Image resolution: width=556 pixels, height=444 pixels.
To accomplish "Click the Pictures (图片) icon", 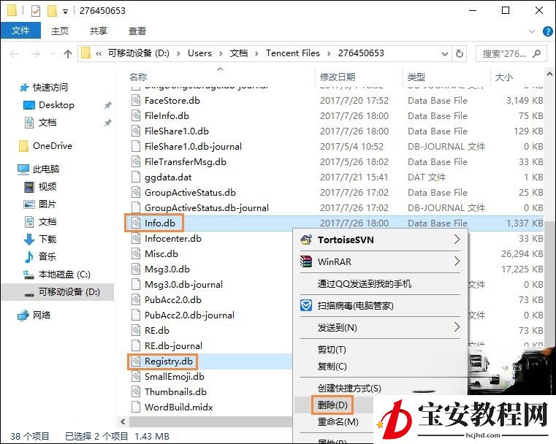I will click(x=29, y=204).
